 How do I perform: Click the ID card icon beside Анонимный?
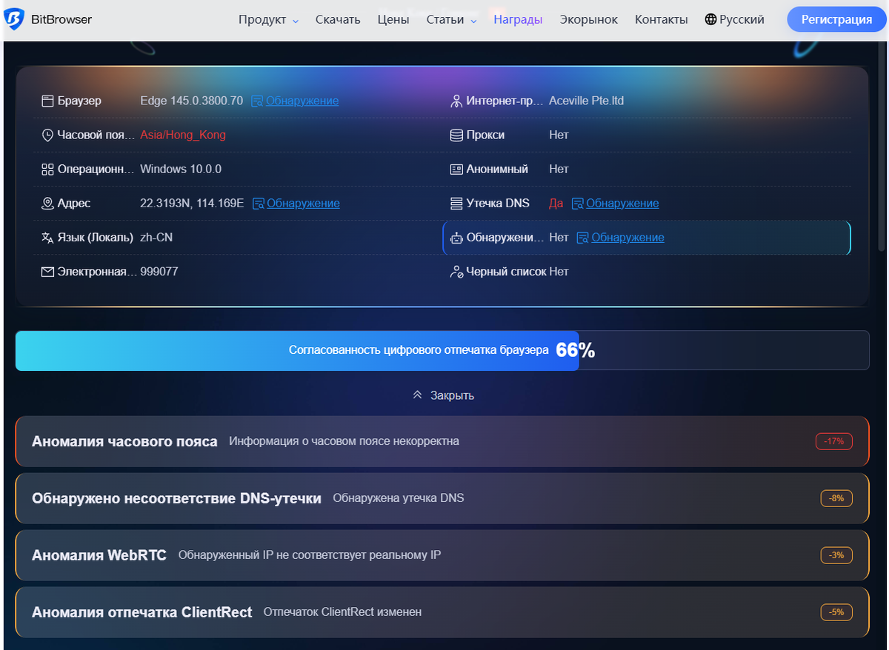click(x=456, y=169)
